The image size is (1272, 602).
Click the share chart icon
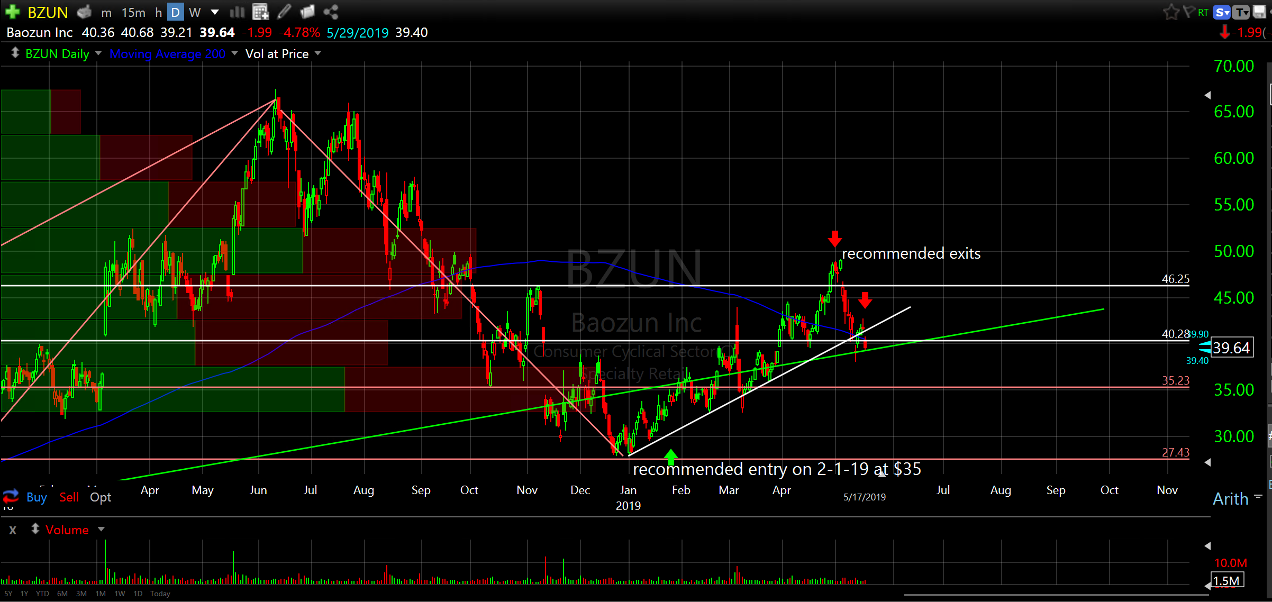pyautogui.click(x=331, y=12)
